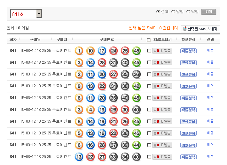Screen dimensions: 227x165
Task: Click the orange number 2 lottery ball
Action: [x=79, y=74]
